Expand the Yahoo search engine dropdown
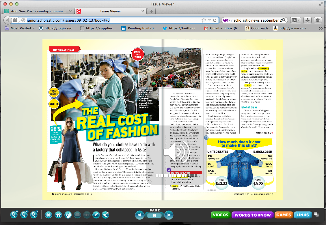326x225 pixels. [227, 20]
